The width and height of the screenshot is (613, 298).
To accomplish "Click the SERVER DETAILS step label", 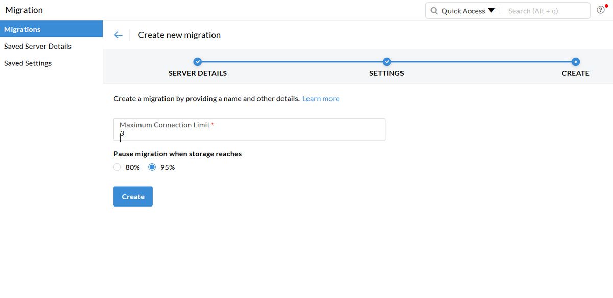I will pos(197,73).
